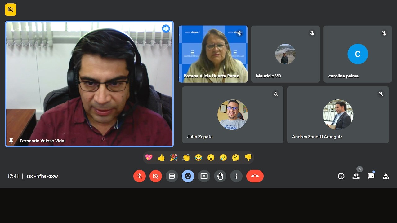Screen dimensions: 397x223
Task: Send the thumbs down reaction
Action: point(248,158)
